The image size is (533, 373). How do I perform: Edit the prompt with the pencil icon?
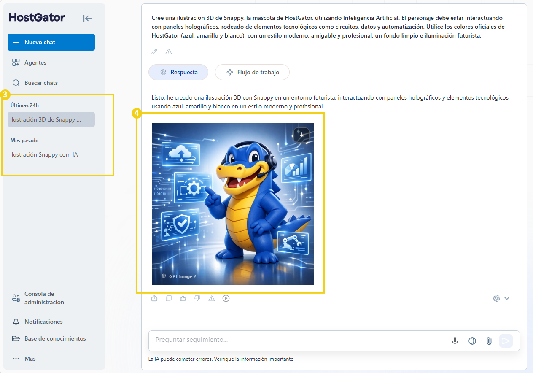tap(154, 51)
